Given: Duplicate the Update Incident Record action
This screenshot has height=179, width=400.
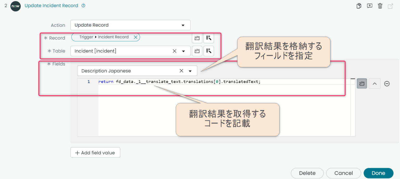Looking at the screenshot, I should pos(359,6).
